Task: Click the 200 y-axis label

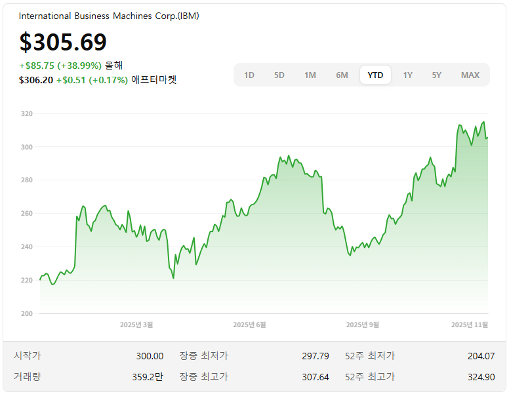Action: coord(27,313)
